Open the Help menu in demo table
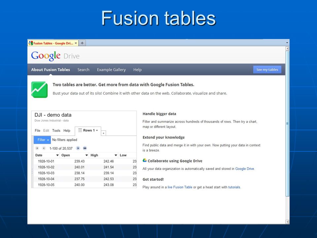317x238 pixels. pyautogui.click(x=67, y=131)
